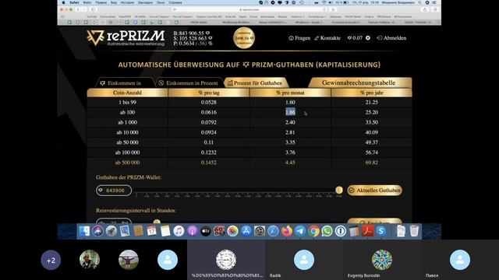The width and height of the screenshot is (499, 280).
Task: Launch Firefox from the dock
Action: (286, 232)
